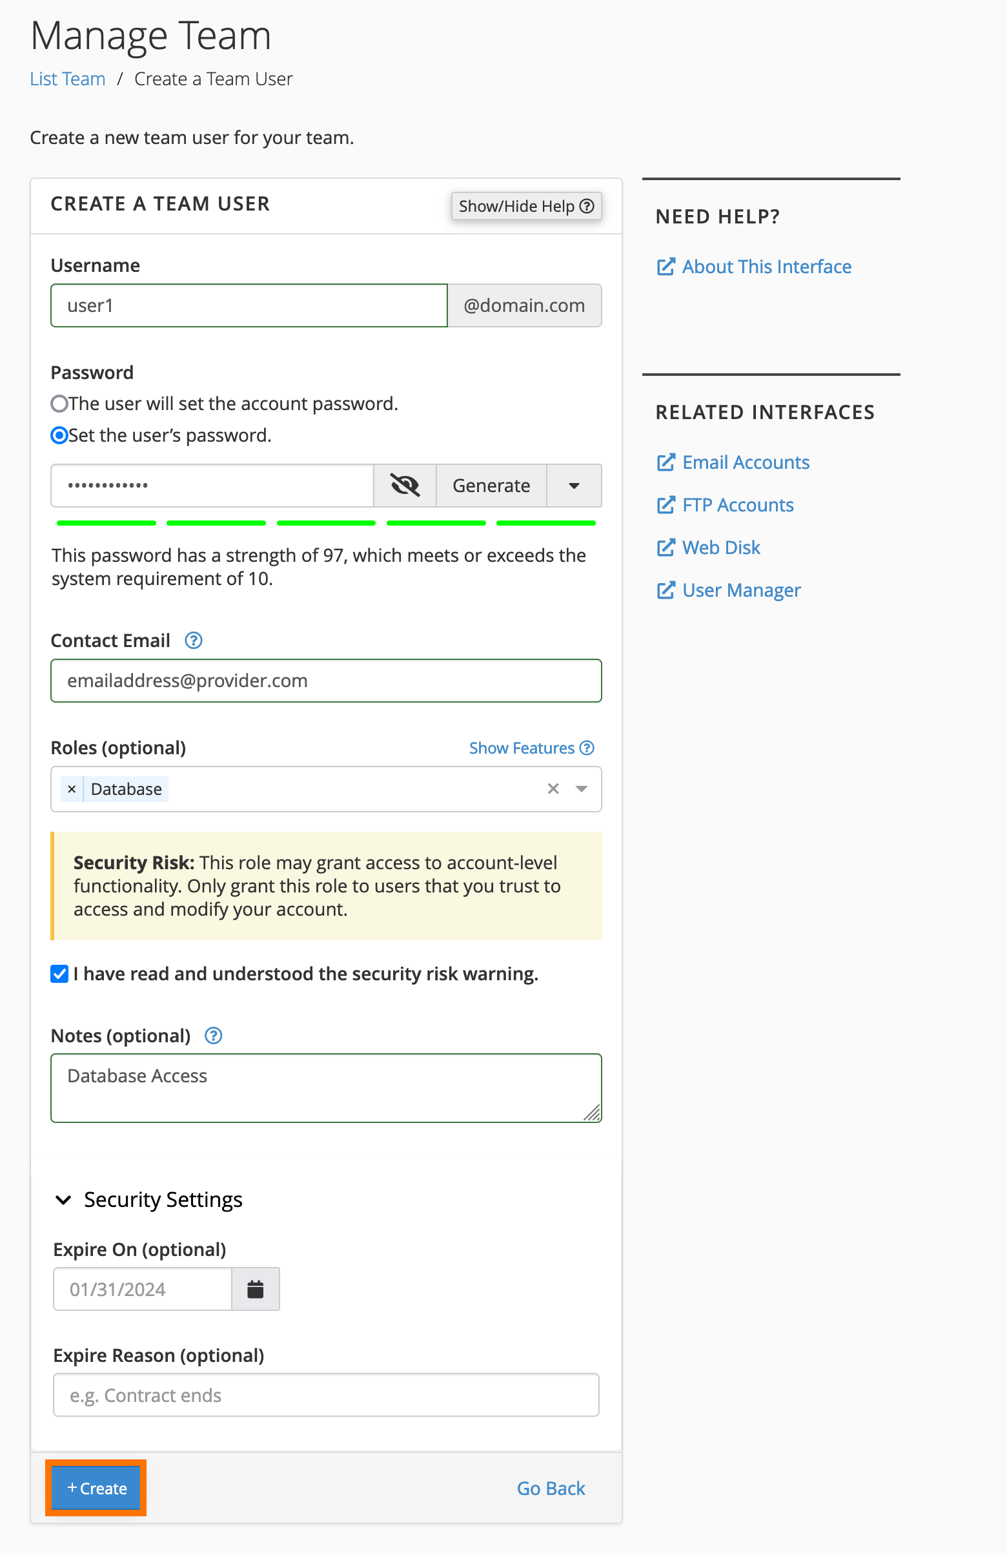Open the Email Accounts related interface
The height and width of the screenshot is (1555, 1007).
(733, 462)
